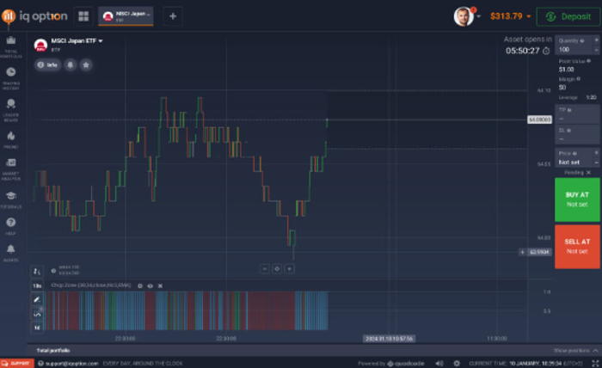Reset chart position with the center icon
The width and height of the screenshot is (602, 368).
(x=277, y=269)
